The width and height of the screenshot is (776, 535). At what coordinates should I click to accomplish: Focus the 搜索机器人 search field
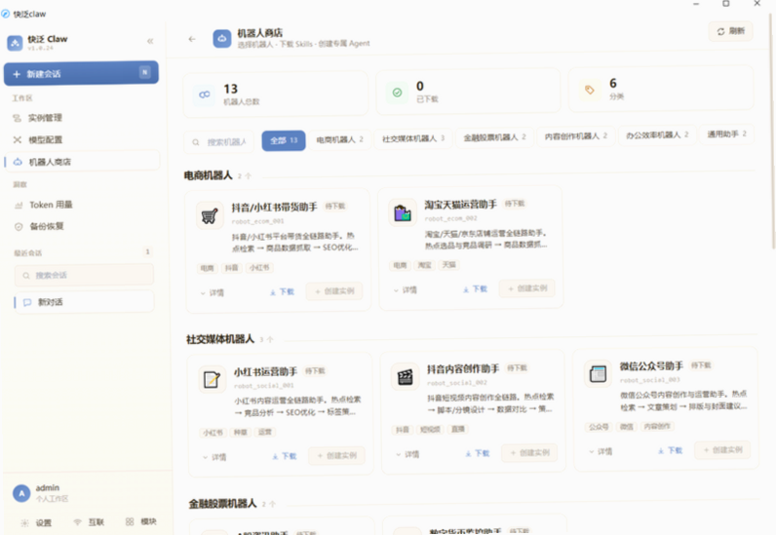(218, 142)
